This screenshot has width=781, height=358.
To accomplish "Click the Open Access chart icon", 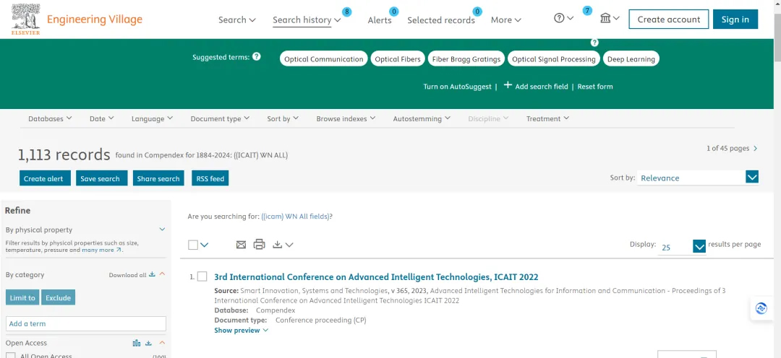I will (x=137, y=343).
